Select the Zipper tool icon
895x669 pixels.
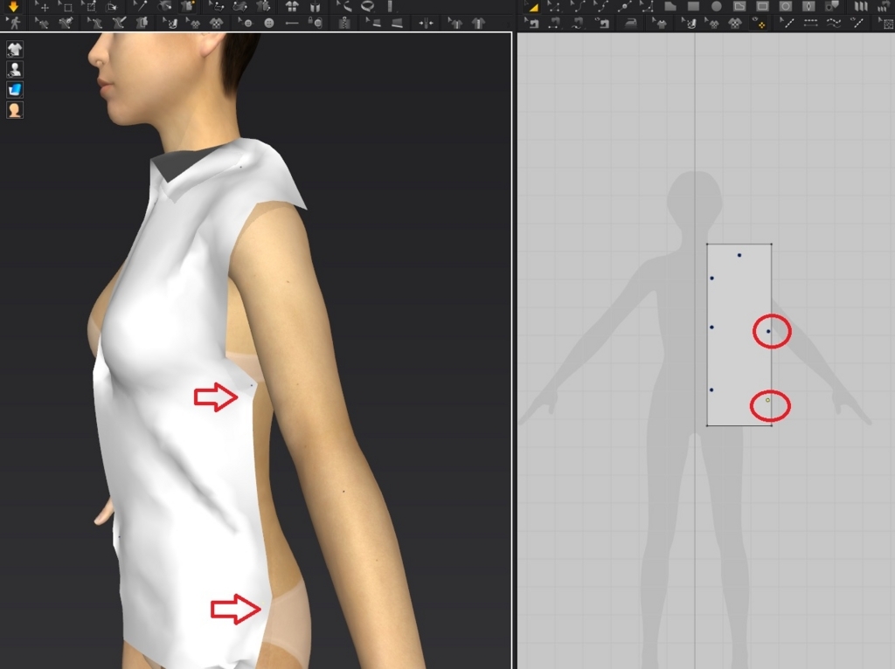(x=344, y=23)
